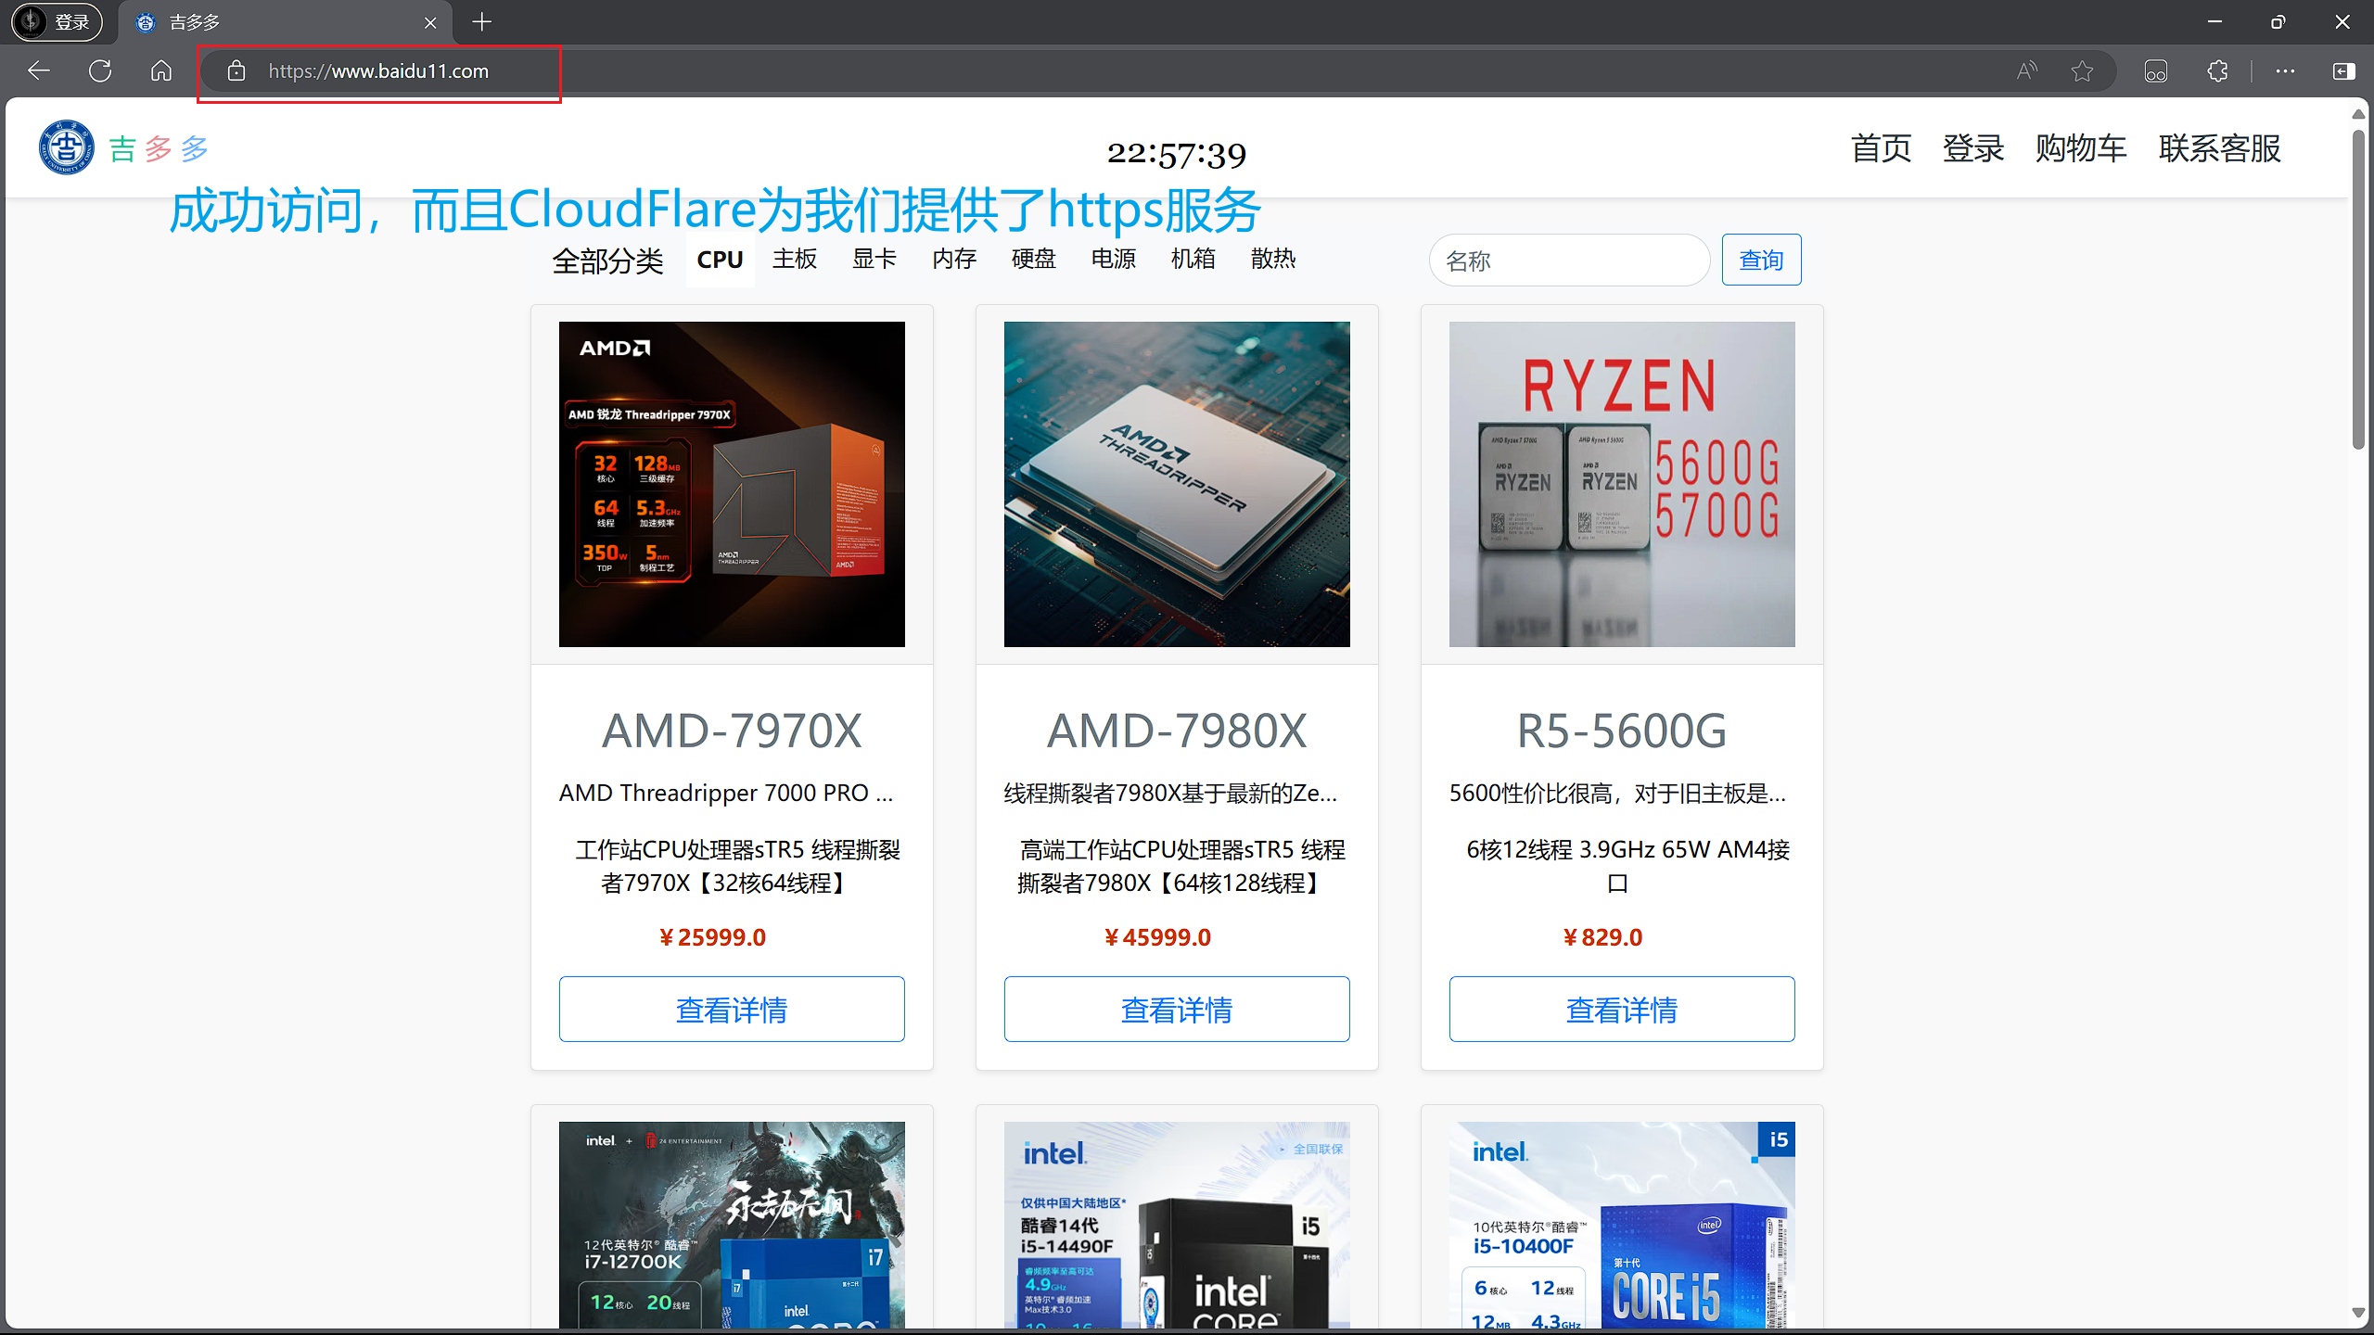
Task: Select the 显卡 category tab
Action: click(874, 259)
